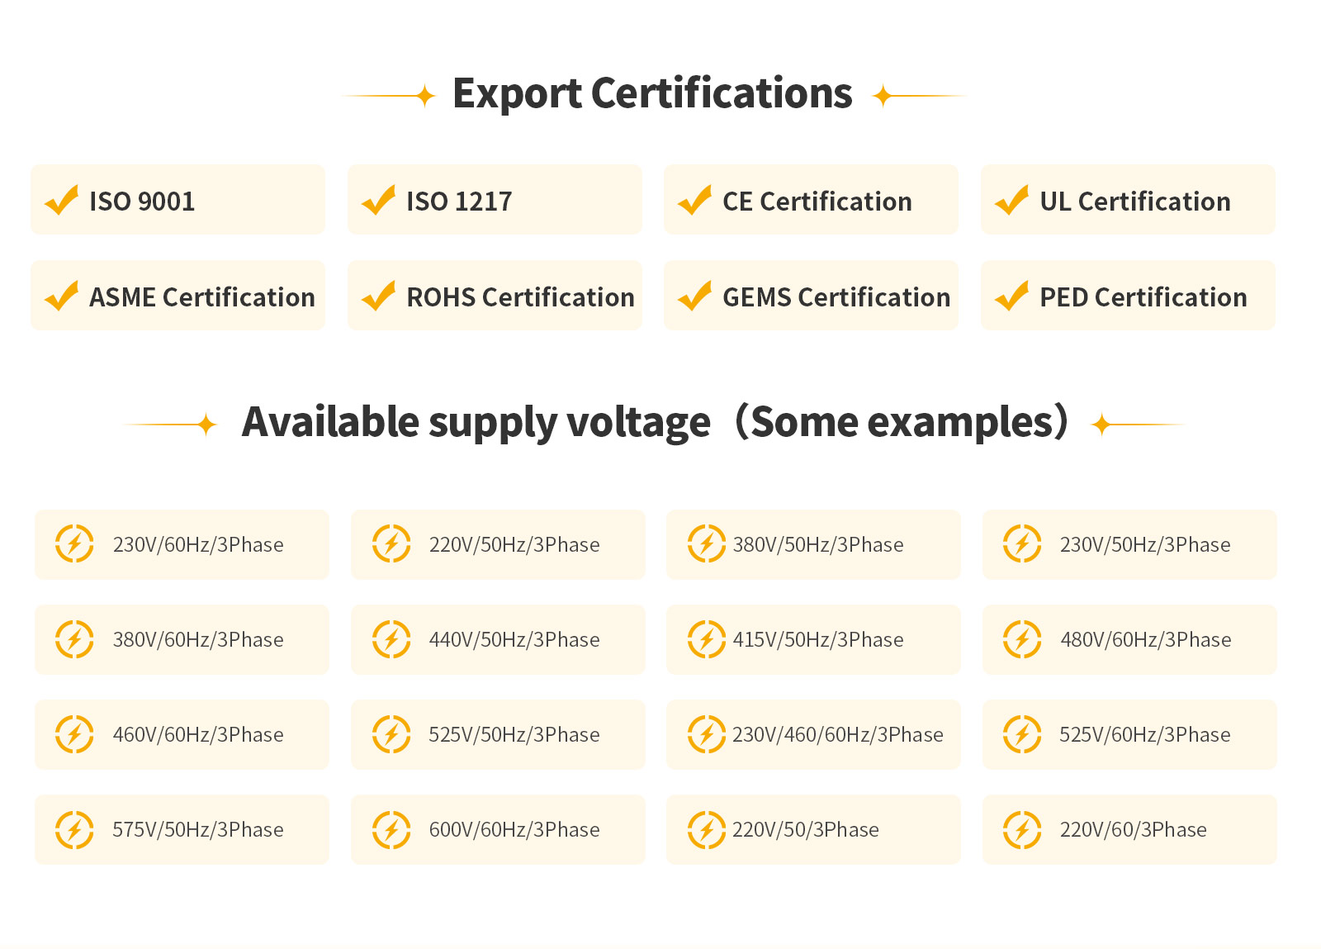Click the lightning icon next to 220V/60/3Phase
1321x949 pixels.
pos(1022,829)
